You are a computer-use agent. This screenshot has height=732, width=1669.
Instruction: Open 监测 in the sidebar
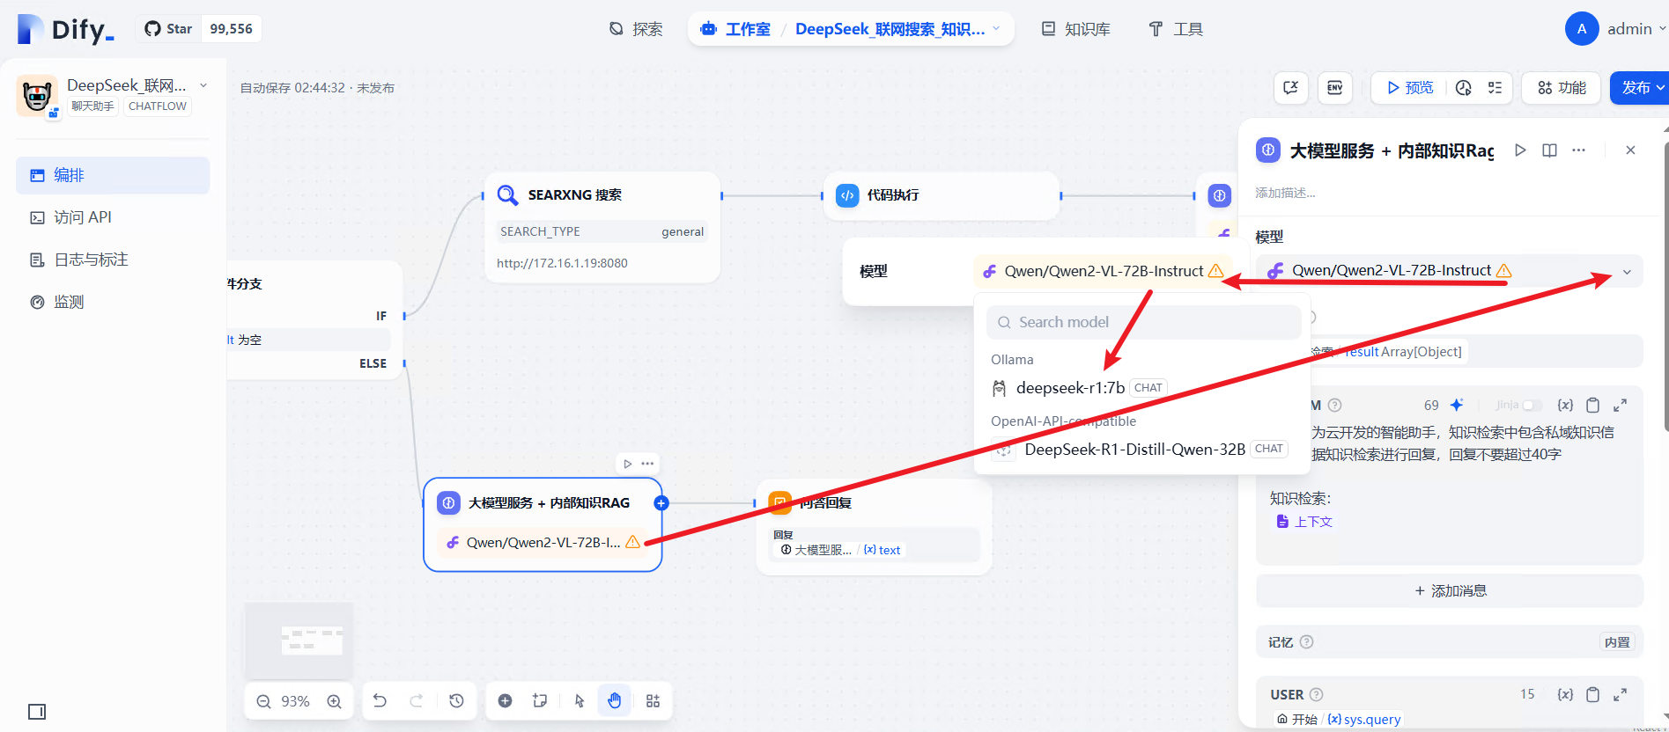click(x=113, y=302)
